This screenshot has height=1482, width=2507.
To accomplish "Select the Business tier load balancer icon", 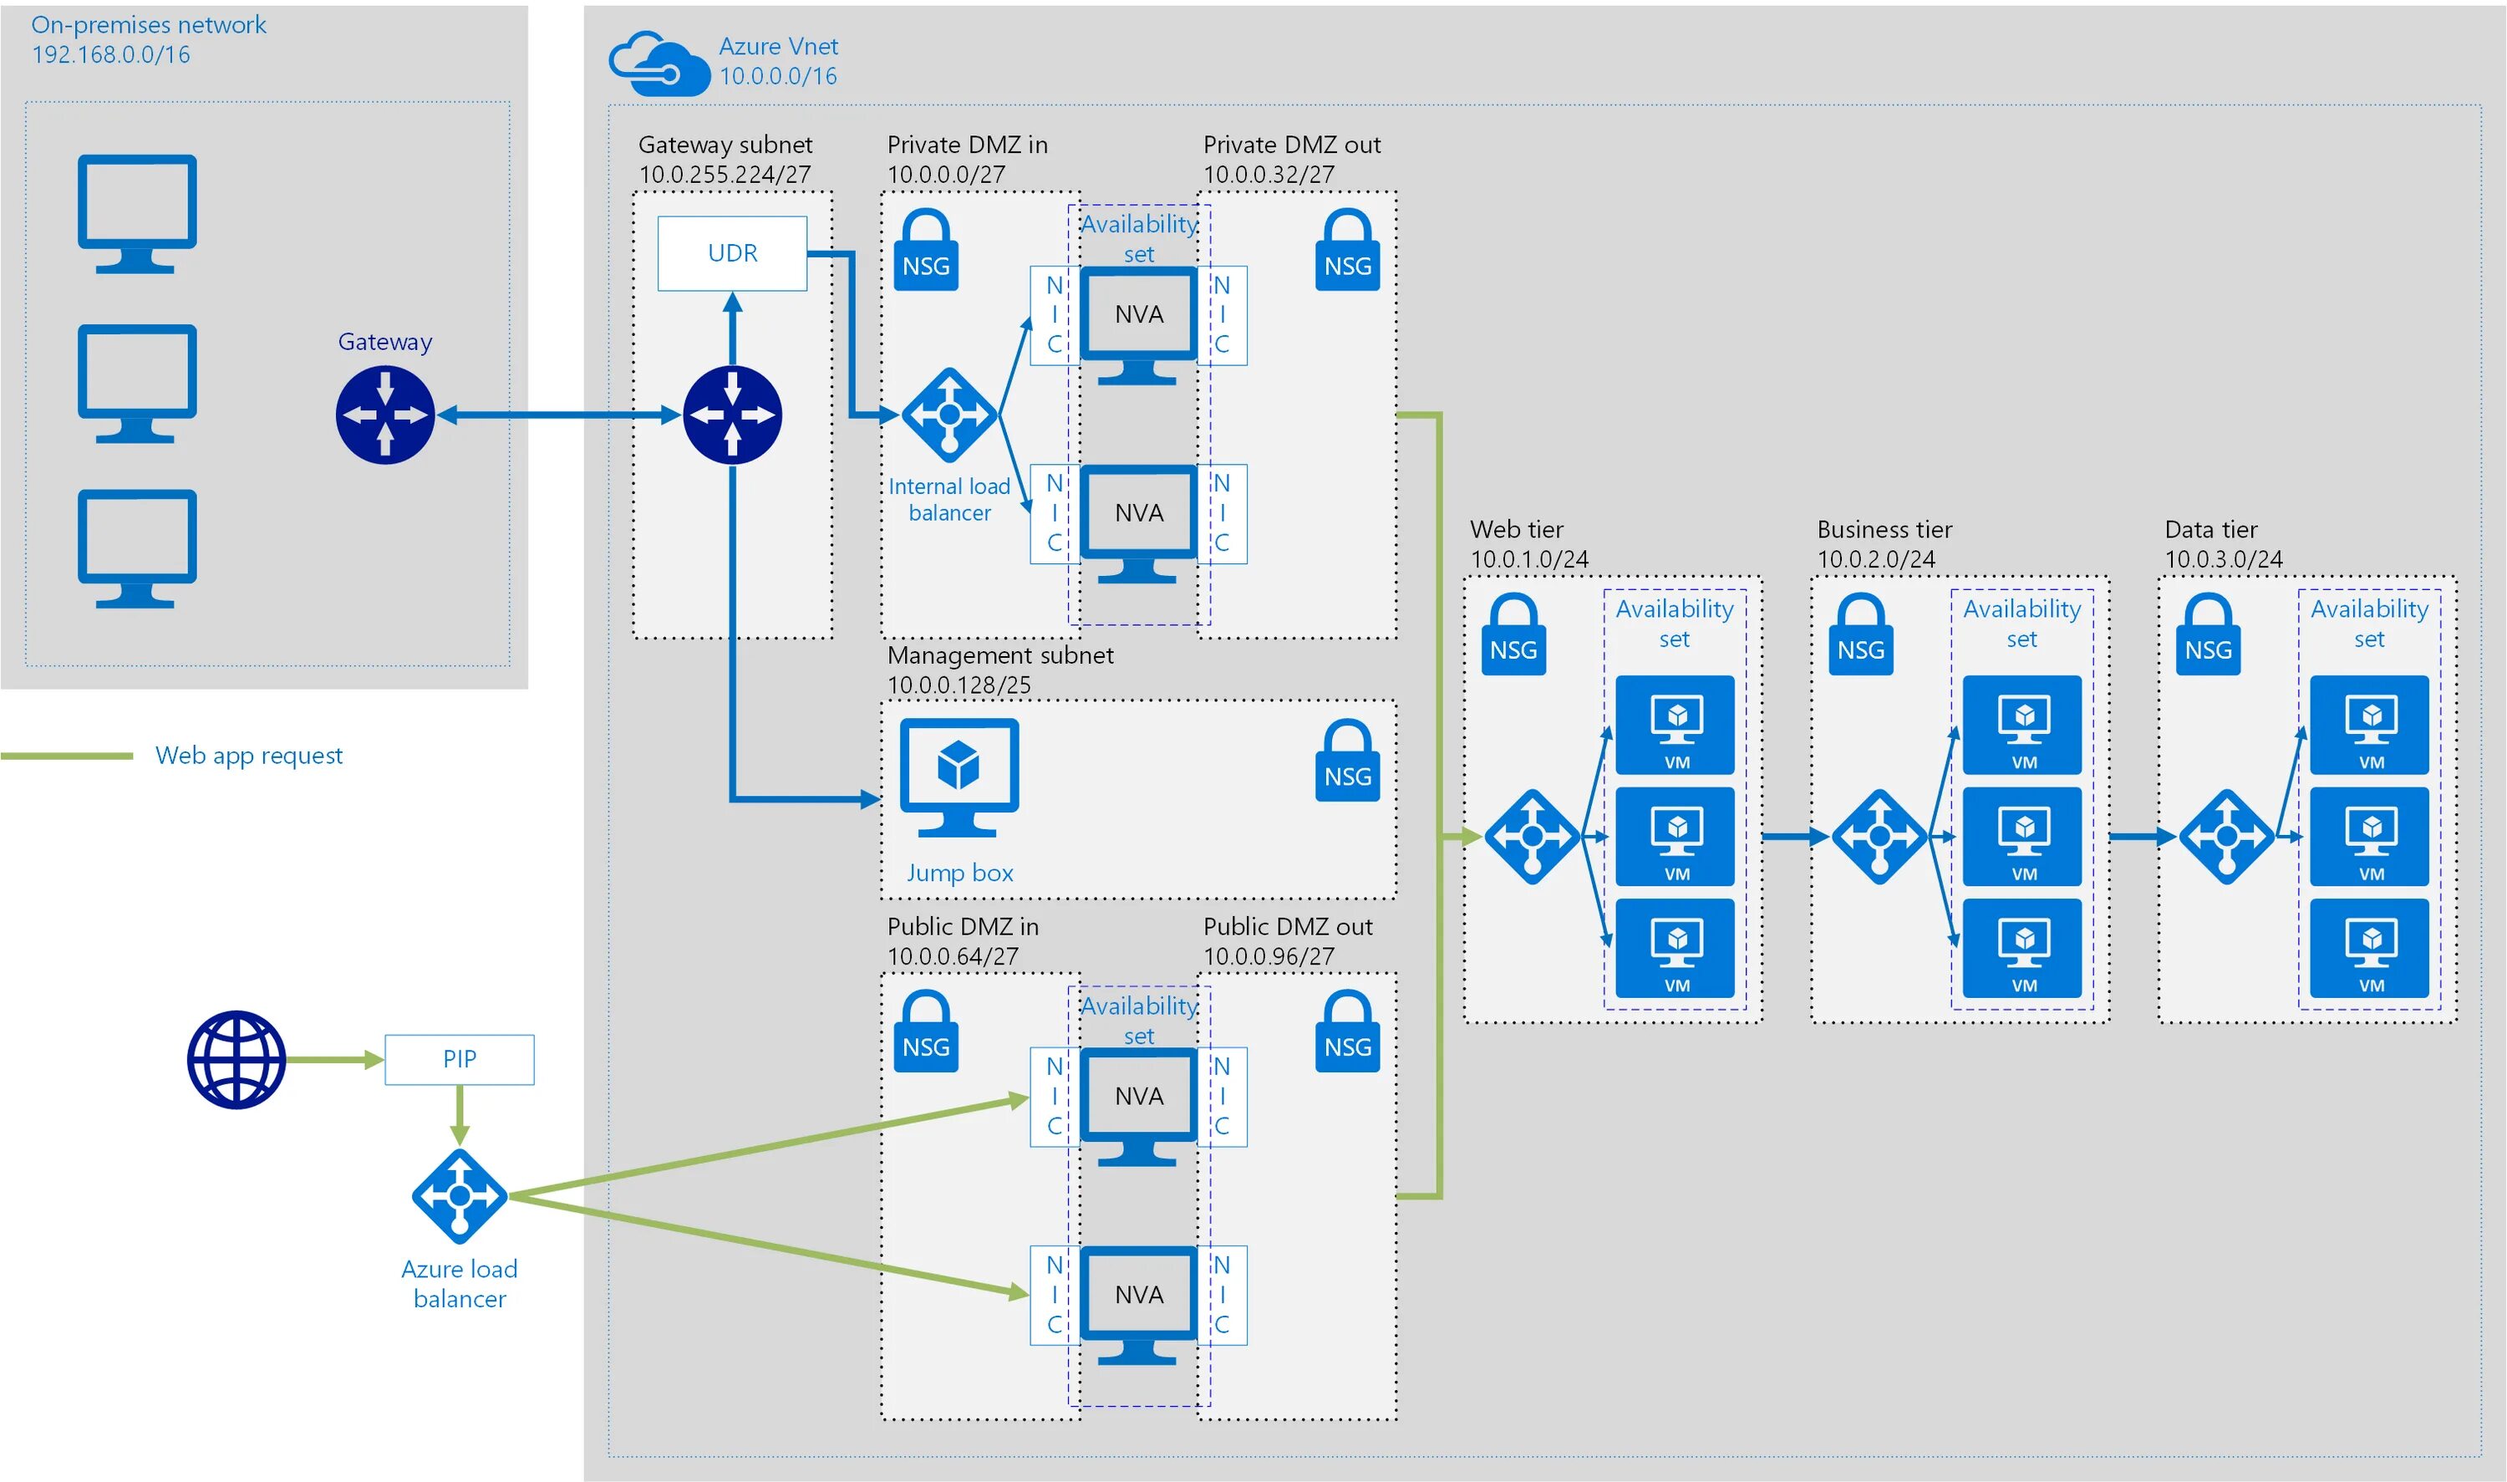I will 1878,836.
